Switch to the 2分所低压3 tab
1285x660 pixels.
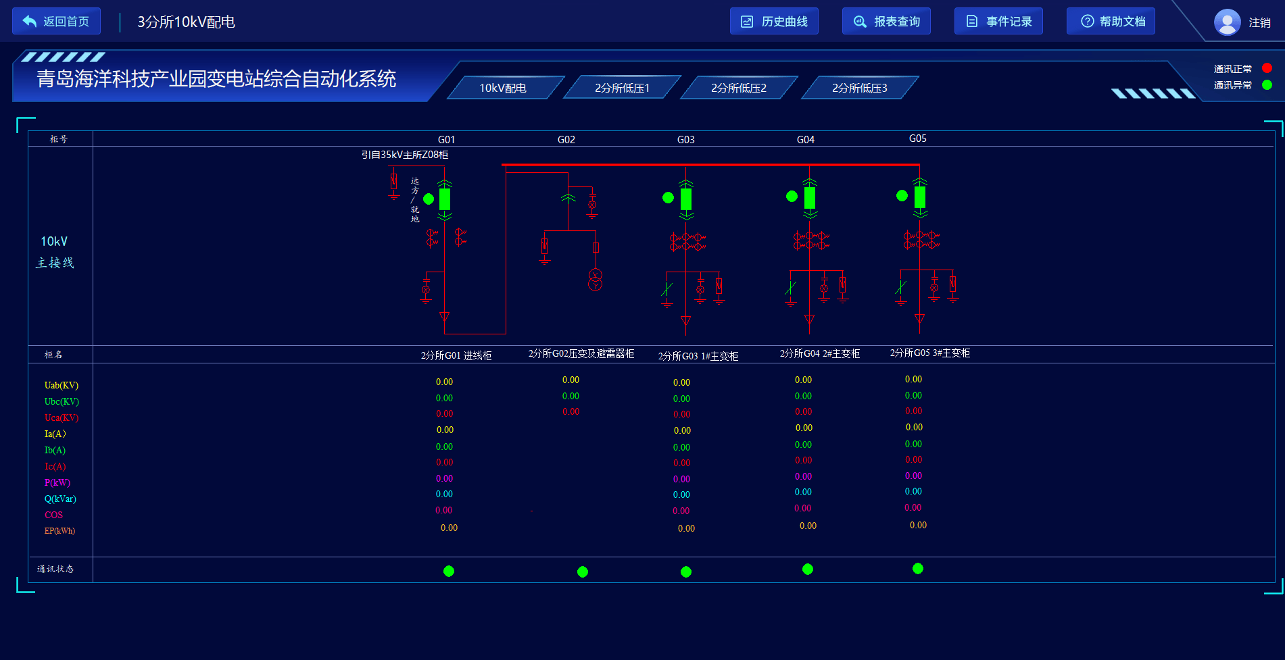(859, 88)
